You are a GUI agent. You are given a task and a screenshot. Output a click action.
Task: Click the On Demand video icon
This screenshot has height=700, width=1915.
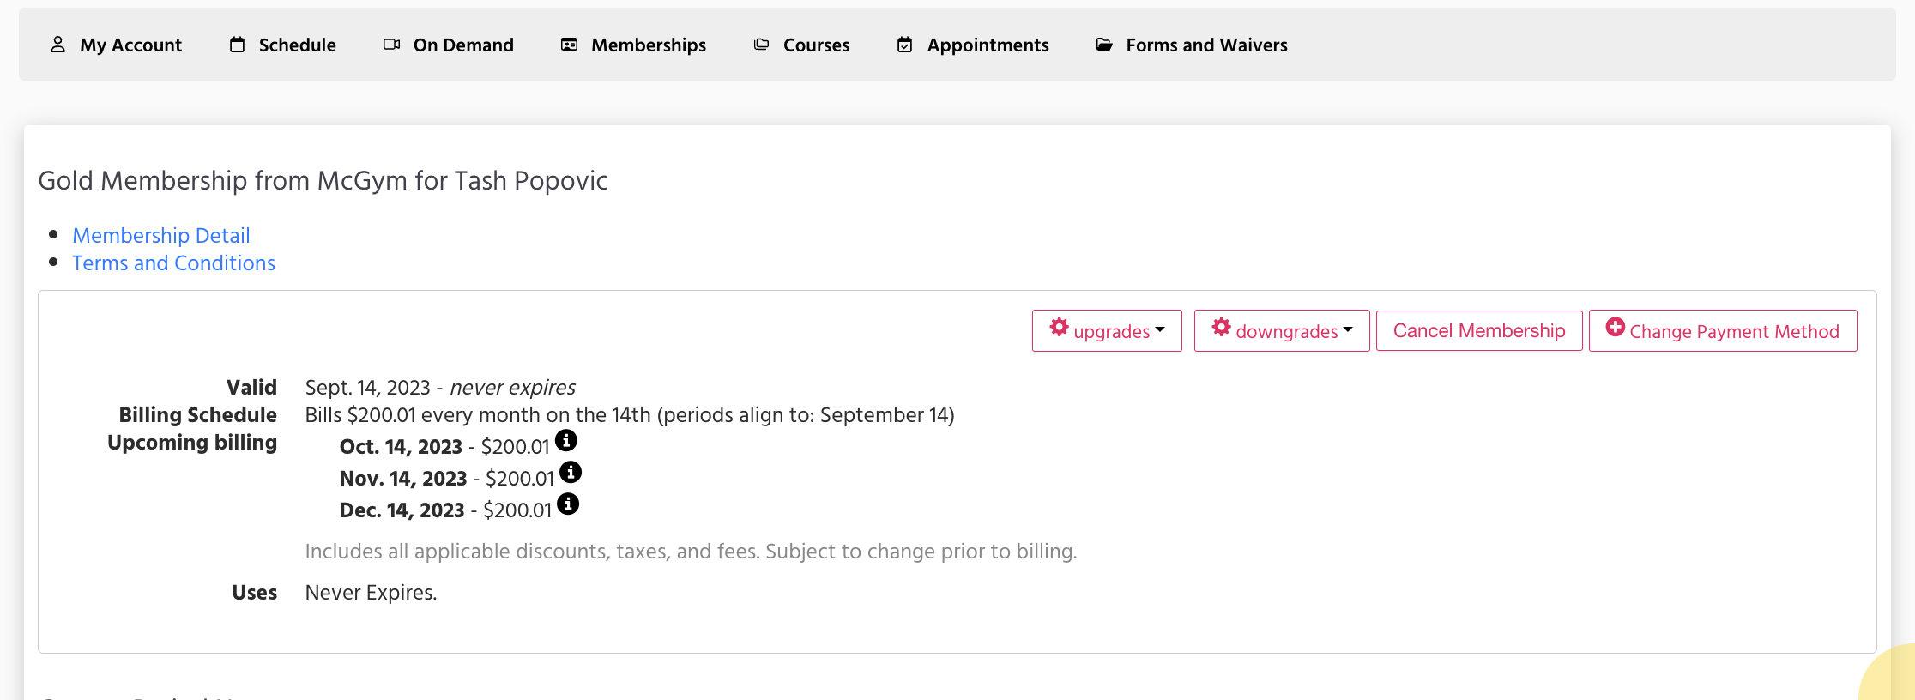click(x=391, y=45)
